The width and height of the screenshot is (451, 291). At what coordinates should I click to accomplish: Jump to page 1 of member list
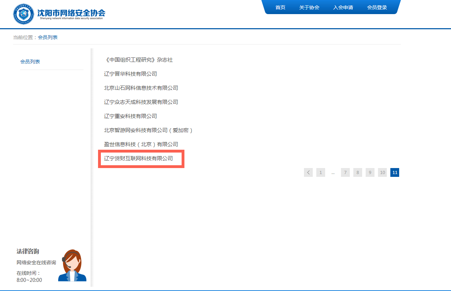(x=321, y=172)
